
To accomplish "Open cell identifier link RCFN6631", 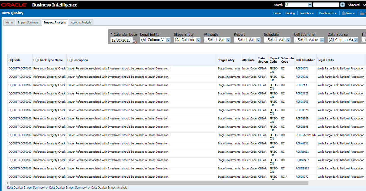I will click(302, 143).
